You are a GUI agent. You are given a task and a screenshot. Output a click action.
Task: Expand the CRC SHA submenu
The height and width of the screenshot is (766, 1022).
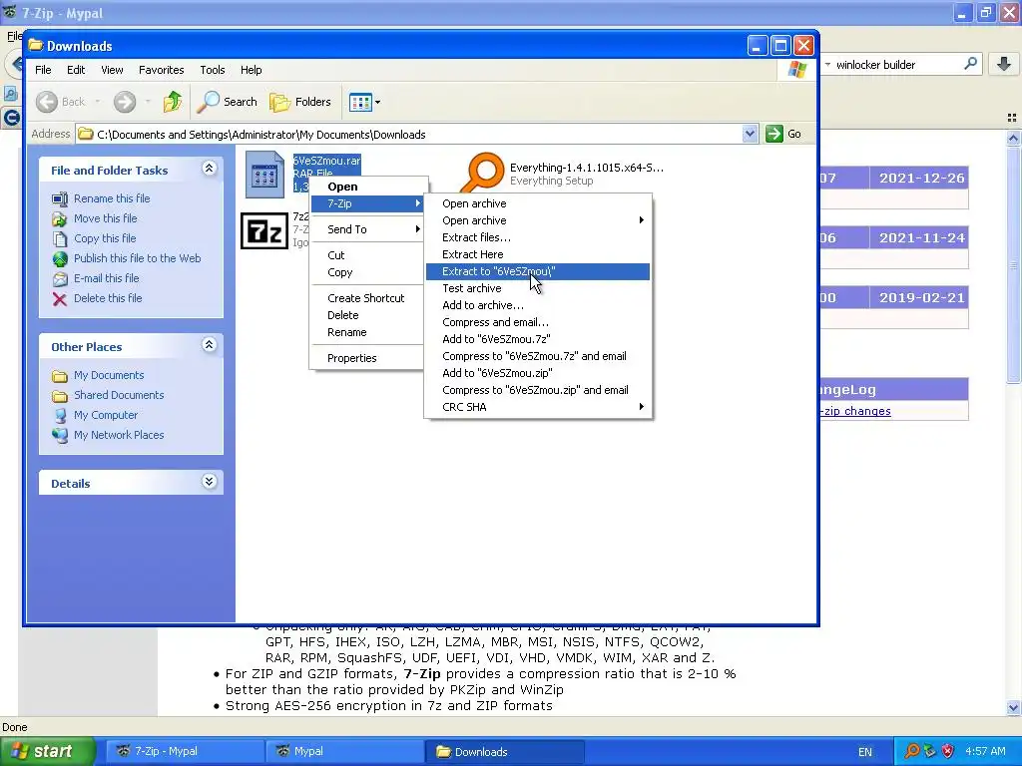pyautogui.click(x=538, y=407)
